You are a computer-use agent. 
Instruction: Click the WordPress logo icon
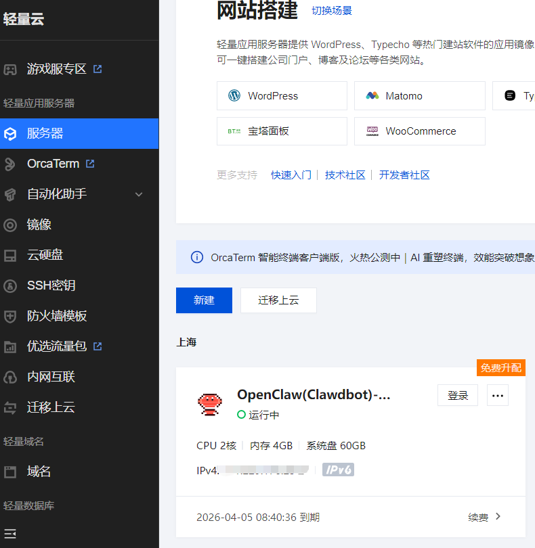(234, 95)
